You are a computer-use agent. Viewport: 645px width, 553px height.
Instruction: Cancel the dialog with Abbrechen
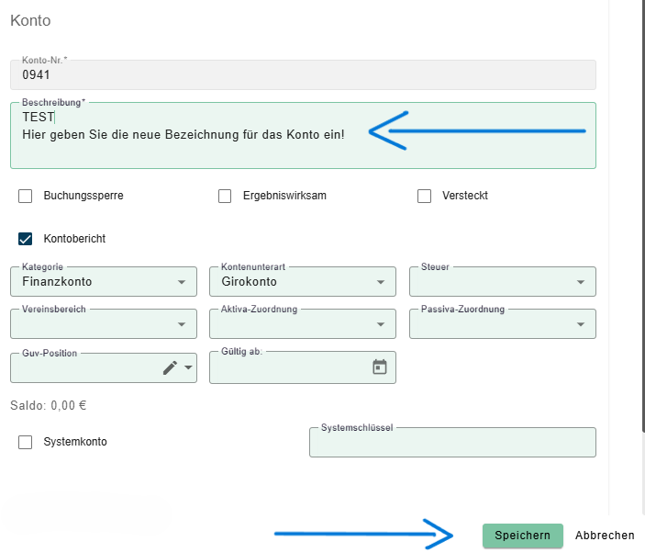[605, 536]
